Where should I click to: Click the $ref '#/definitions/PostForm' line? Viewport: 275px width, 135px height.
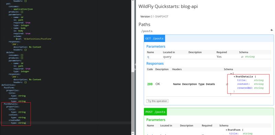point(34,39)
